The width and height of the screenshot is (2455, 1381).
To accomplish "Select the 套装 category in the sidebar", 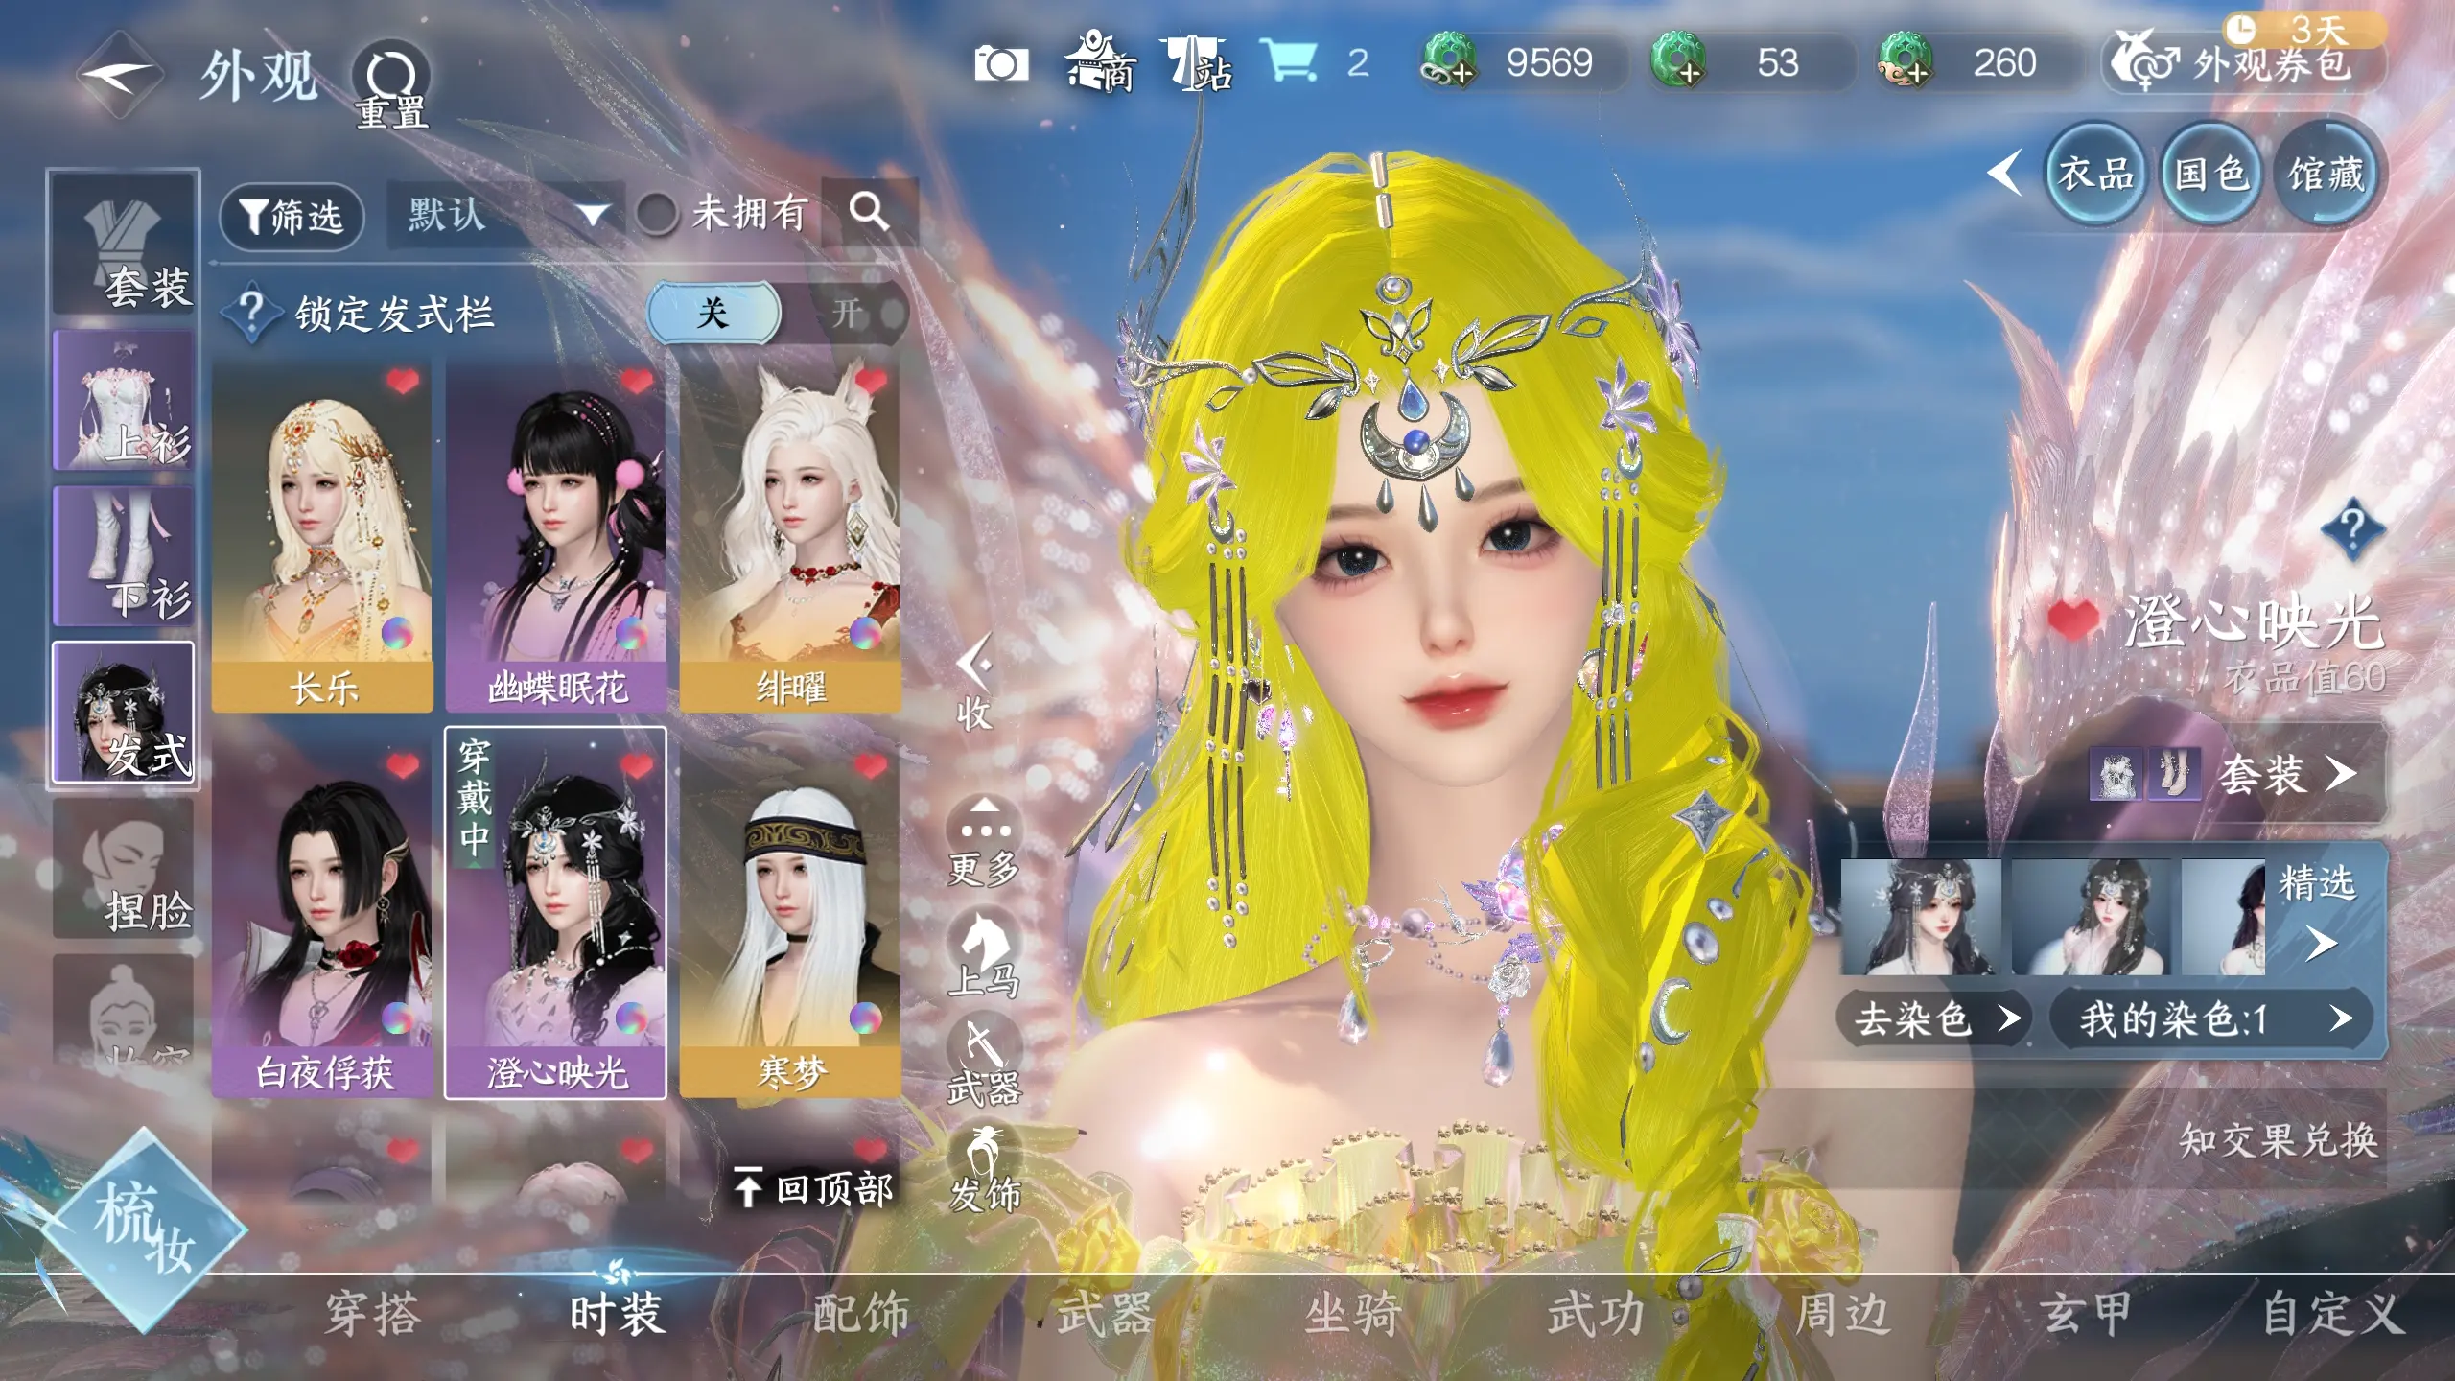I will click(123, 244).
